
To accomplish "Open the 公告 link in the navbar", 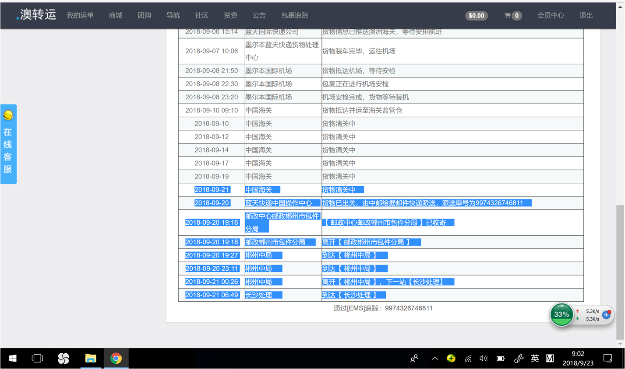I will coord(259,15).
